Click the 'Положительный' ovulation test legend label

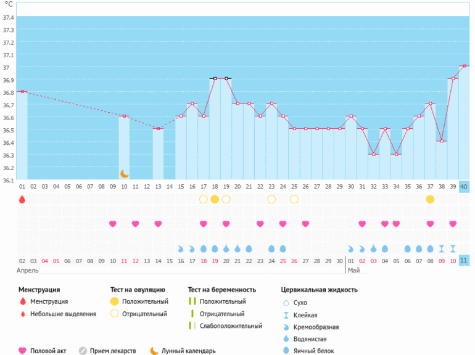145,301
